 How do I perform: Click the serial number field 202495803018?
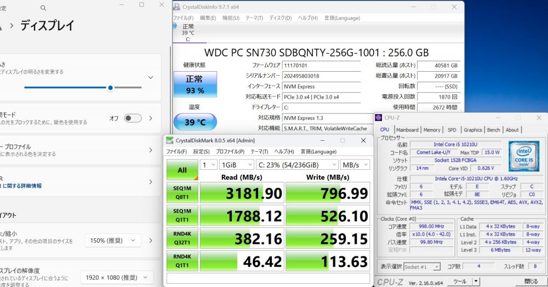pyautogui.click(x=322, y=76)
